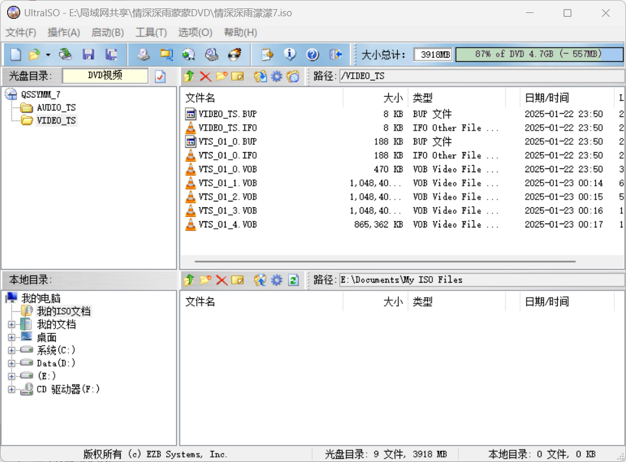Image resolution: width=626 pixels, height=462 pixels.
Task: Click the Open file folder icon
Action: 34,55
